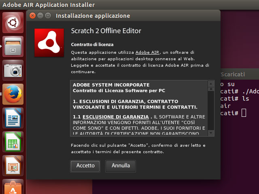Maximize the Installazione applicazione dialog
259x194 pixels.
tap(48, 16)
